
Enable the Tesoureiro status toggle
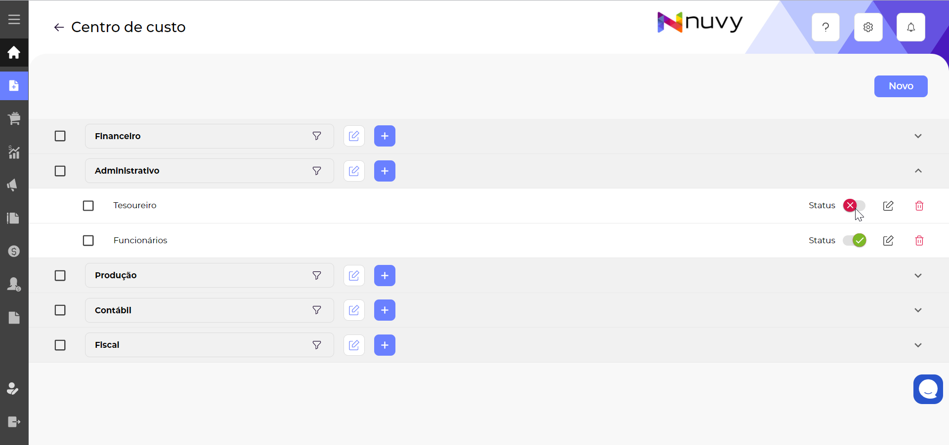coord(854,205)
